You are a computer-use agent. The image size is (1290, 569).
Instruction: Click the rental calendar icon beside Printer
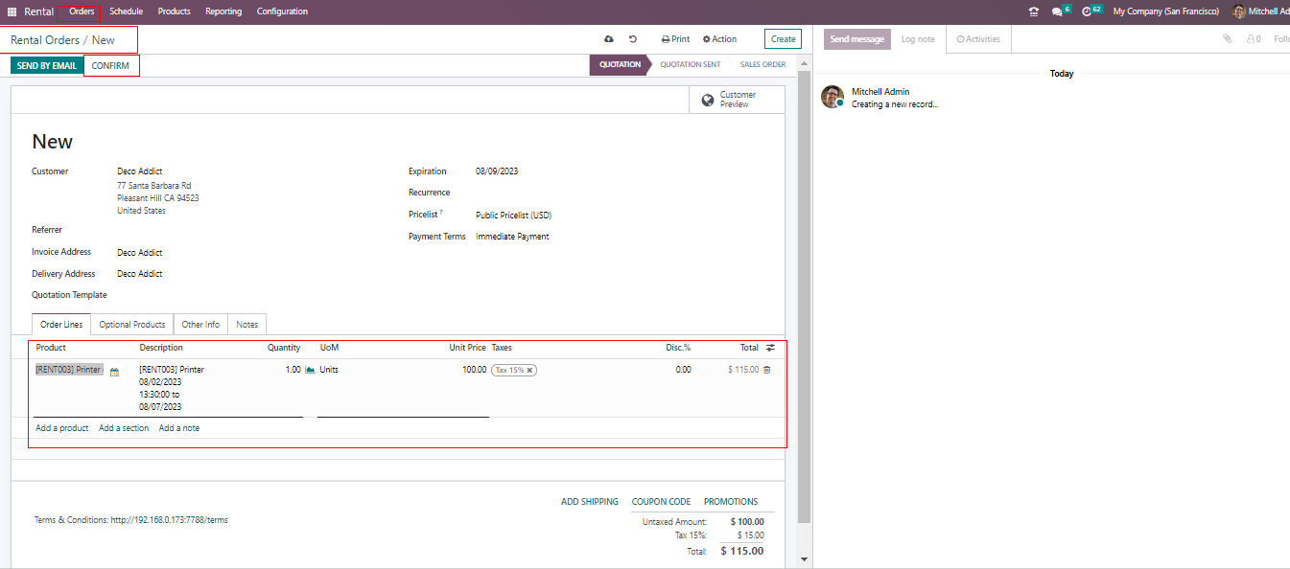click(x=114, y=372)
